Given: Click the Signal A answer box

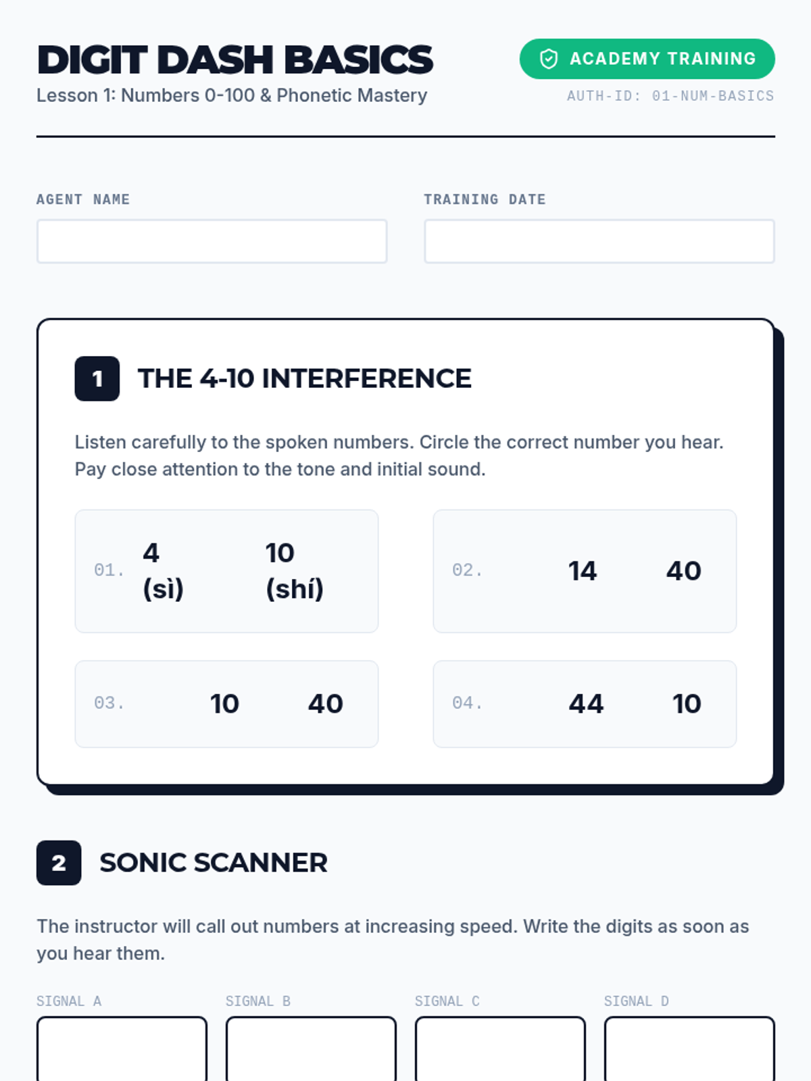Looking at the screenshot, I should pyautogui.click(x=122, y=1049).
